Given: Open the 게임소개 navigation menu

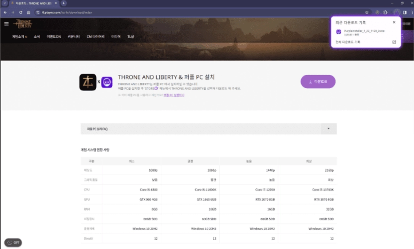Looking at the screenshot, I should click(x=19, y=37).
